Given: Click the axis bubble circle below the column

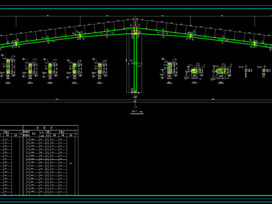Looking at the screenshot, I should (135, 107).
